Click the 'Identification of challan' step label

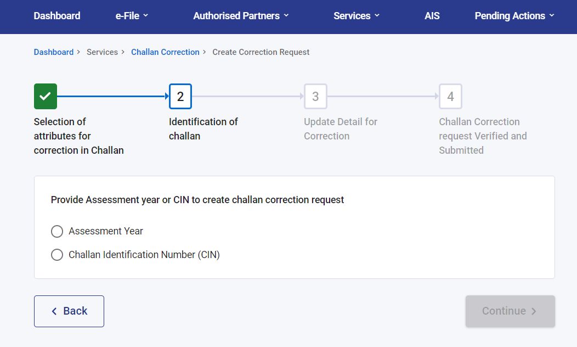coord(203,129)
